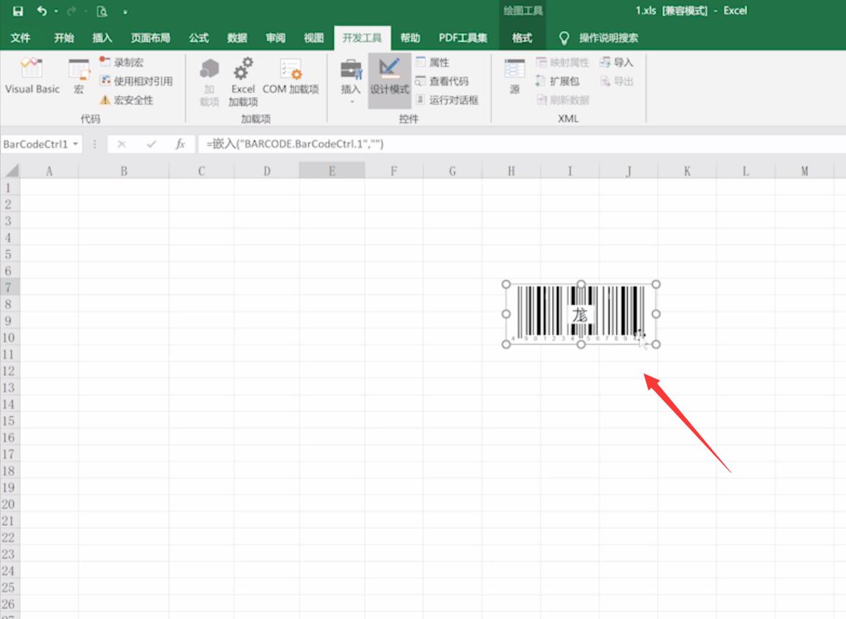846x619 pixels.
Task: Open the 审阅 tab
Action: 275,37
